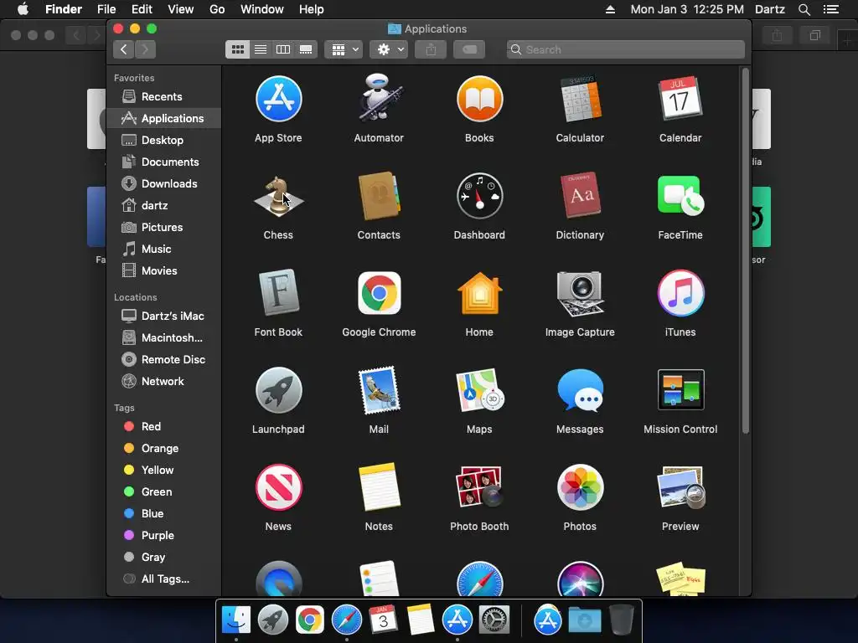
Task: Open the dartz home folder
Action: coord(164,206)
